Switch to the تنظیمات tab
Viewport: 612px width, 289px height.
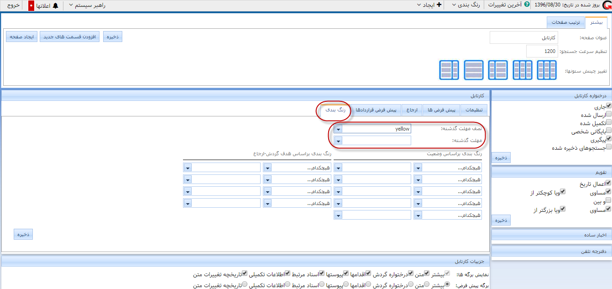pos(474,110)
